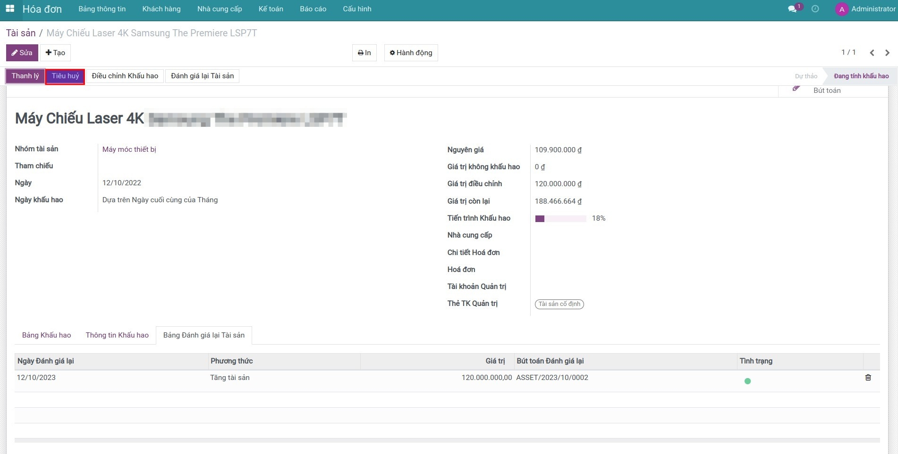Click the Đánh giá lại Tài sản button
Viewport: 898px width, 454px height.
202,76
